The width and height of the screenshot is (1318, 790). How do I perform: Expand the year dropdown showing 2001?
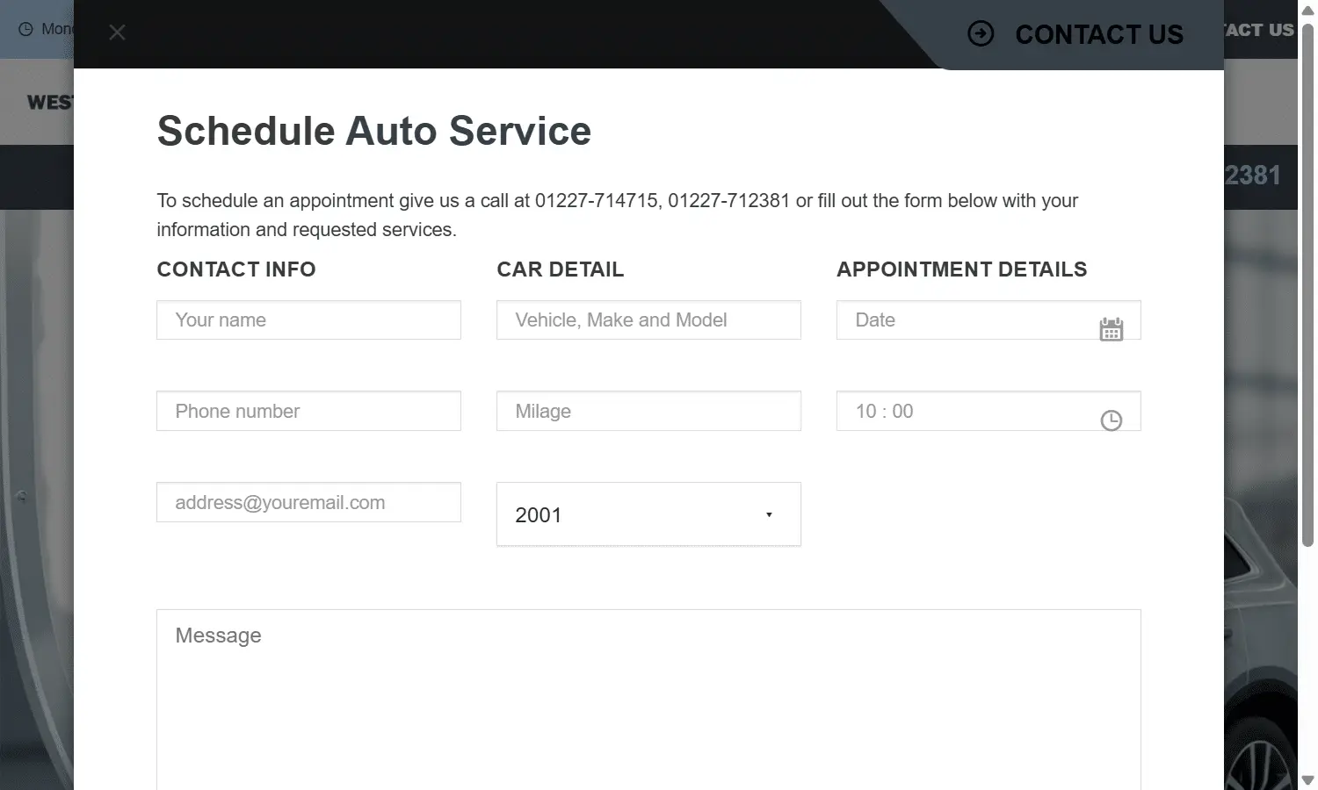(648, 514)
